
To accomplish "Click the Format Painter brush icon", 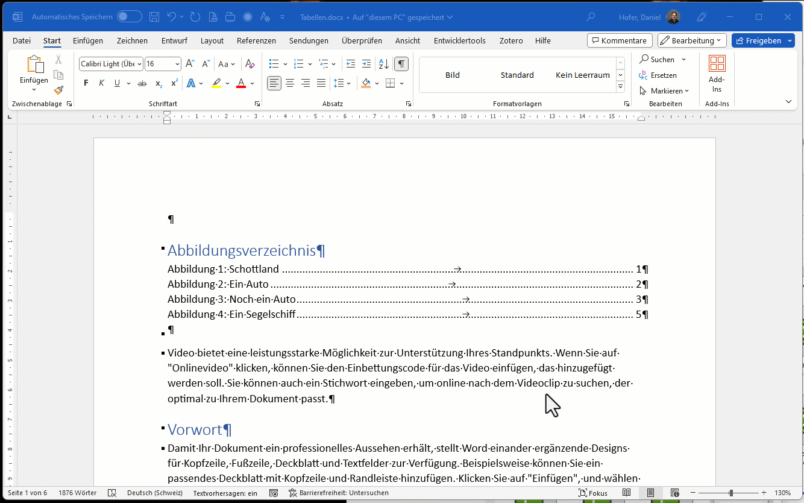I will tap(58, 90).
